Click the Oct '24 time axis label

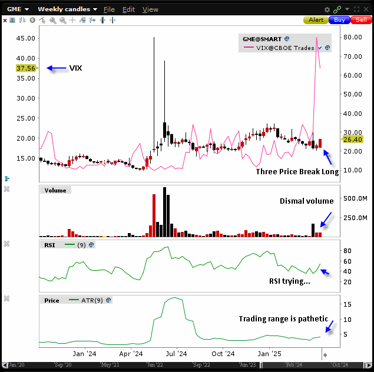pos(223,354)
